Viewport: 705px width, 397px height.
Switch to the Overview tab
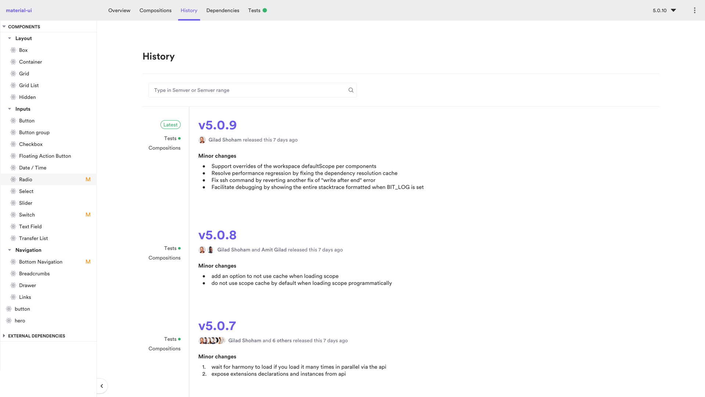tap(119, 10)
